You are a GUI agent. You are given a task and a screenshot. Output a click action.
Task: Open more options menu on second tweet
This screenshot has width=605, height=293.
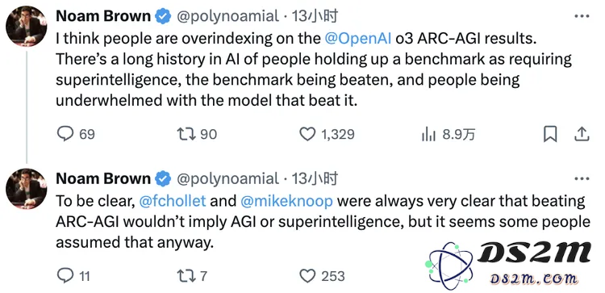pyautogui.click(x=582, y=178)
